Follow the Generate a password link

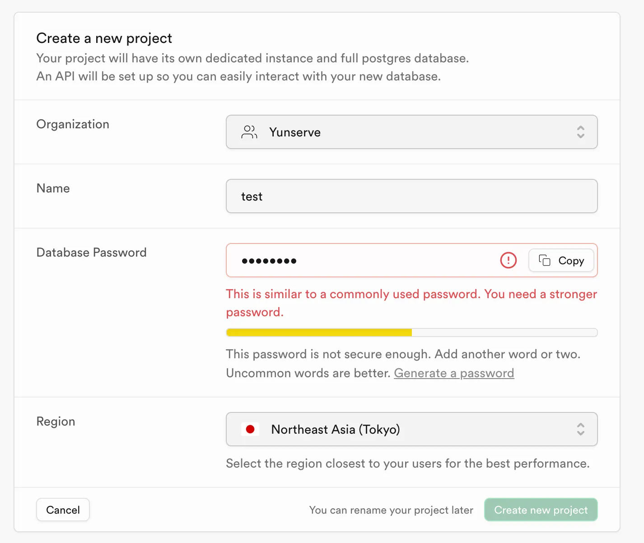454,373
